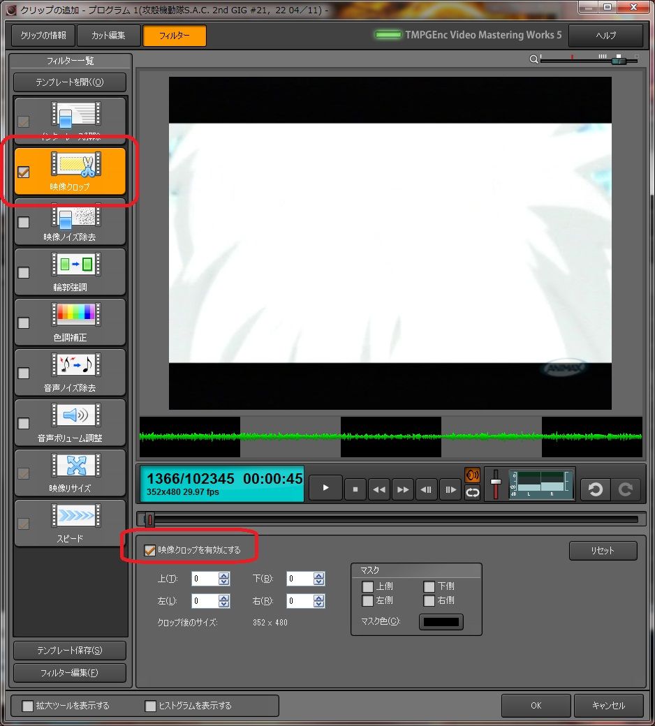The image size is (655, 726).
Task: Click the キャンセル button
Action: (x=609, y=706)
